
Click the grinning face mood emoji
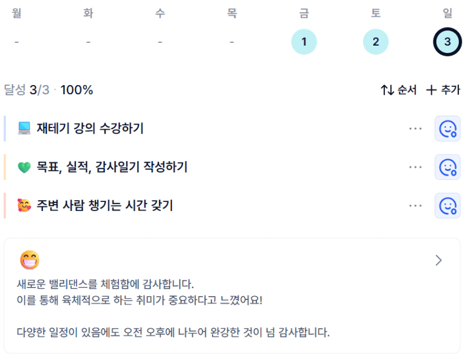tap(30, 260)
